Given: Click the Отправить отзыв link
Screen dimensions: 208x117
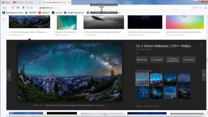Looking at the screenshot, I should tap(151, 106).
